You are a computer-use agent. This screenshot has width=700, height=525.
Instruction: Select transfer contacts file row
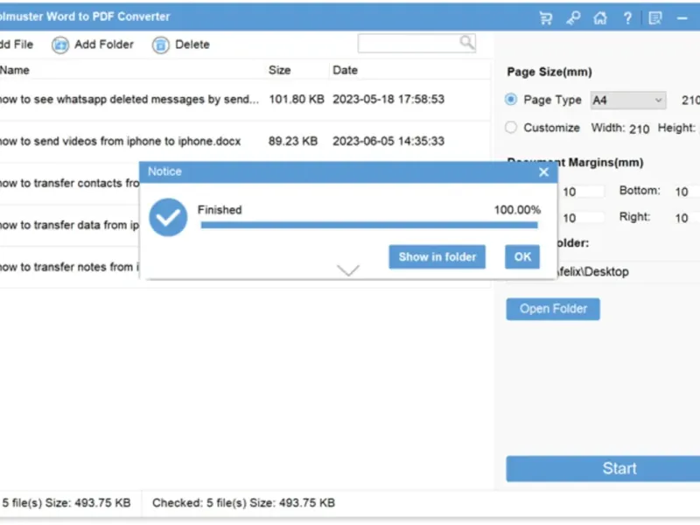click(70, 183)
